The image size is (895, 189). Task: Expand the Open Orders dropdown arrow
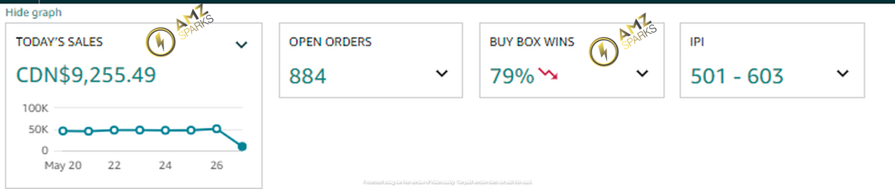coord(441,73)
